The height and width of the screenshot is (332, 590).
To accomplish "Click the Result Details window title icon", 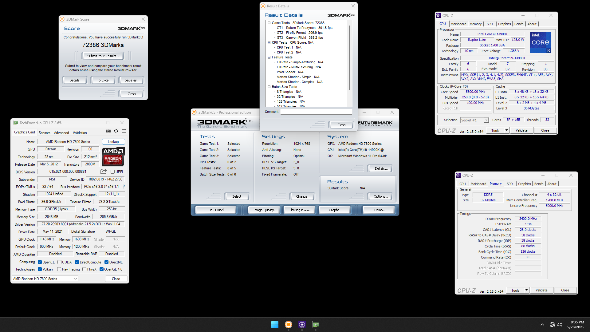I will point(263,6).
